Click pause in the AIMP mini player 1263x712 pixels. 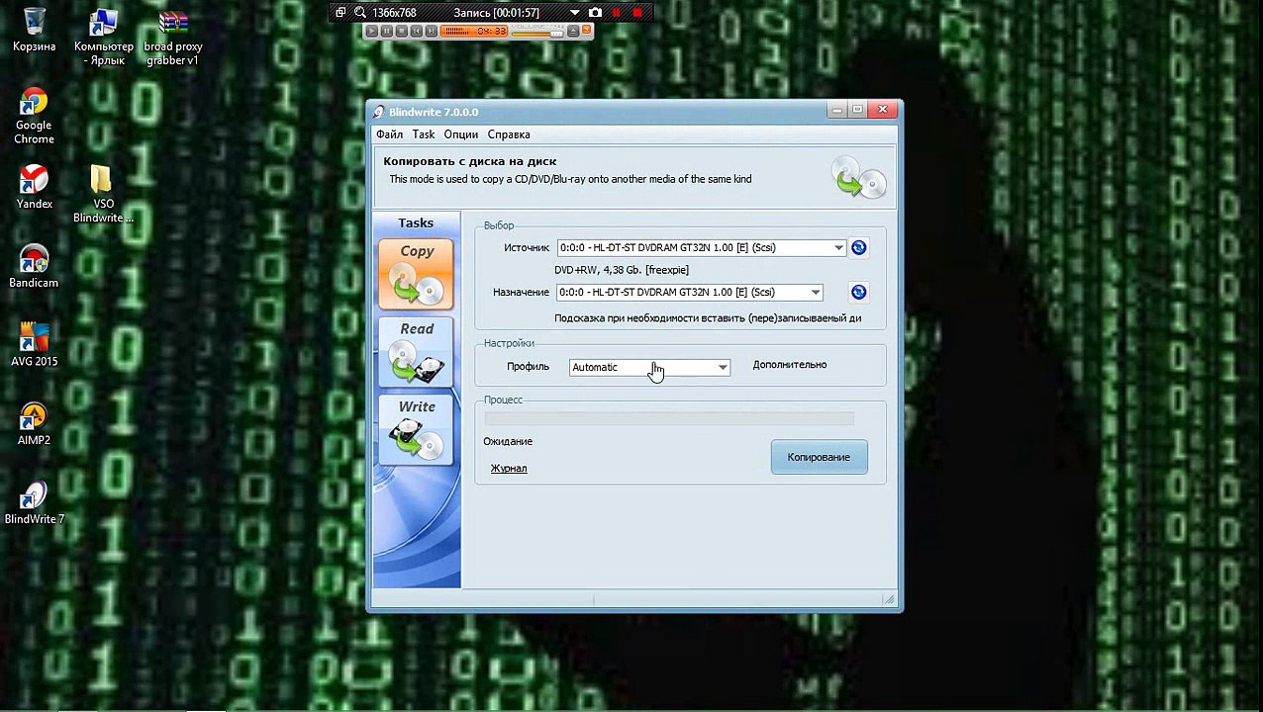click(387, 31)
